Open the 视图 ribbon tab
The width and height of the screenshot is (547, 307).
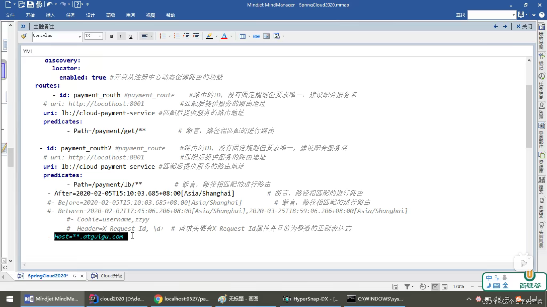tap(150, 15)
